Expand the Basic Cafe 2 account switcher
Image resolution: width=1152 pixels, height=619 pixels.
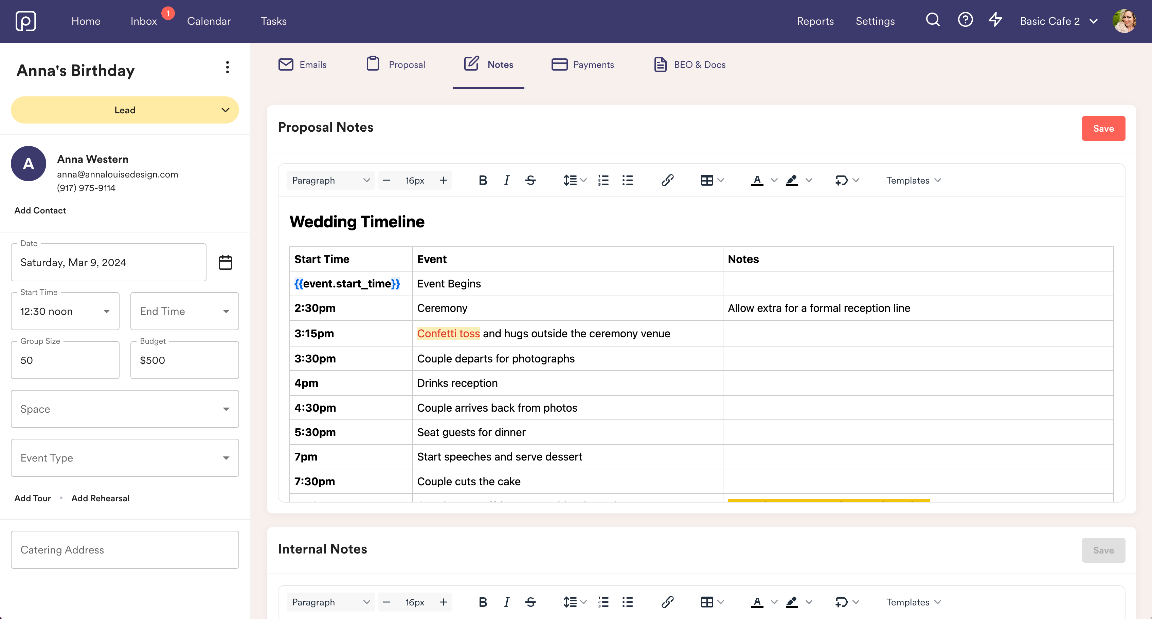1059,21
